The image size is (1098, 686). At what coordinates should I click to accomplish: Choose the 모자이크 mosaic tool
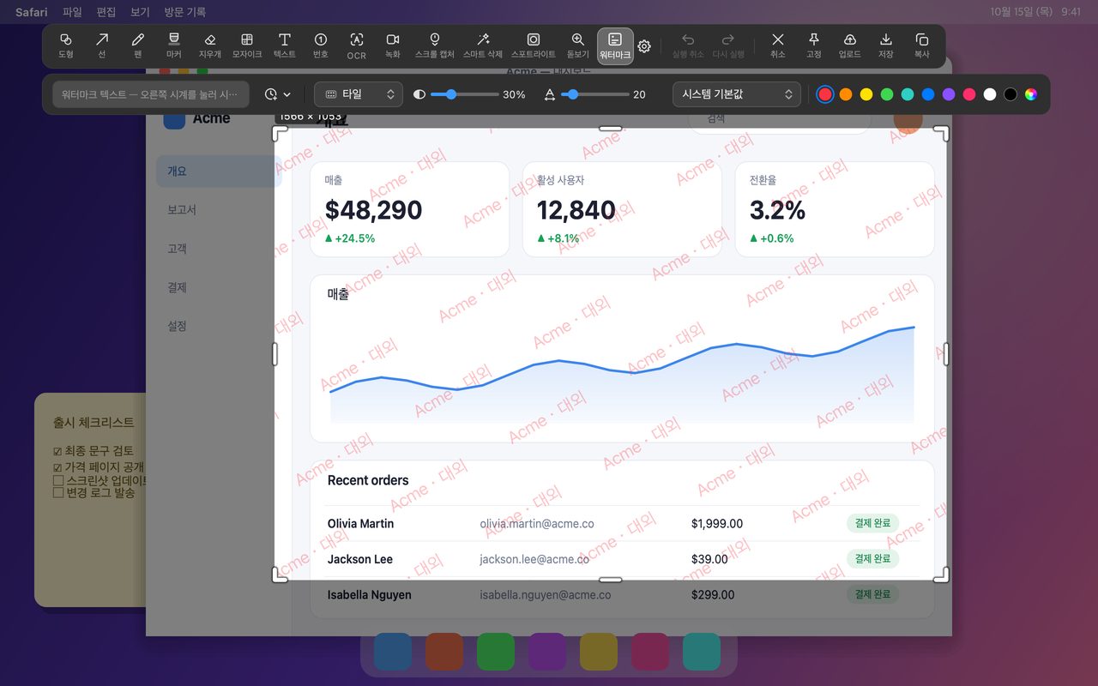coord(247,45)
